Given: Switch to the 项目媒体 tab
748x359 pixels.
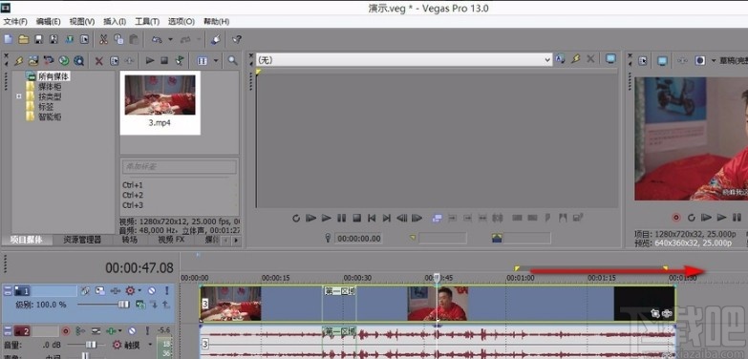Looking at the screenshot, I should pyautogui.click(x=26, y=240).
